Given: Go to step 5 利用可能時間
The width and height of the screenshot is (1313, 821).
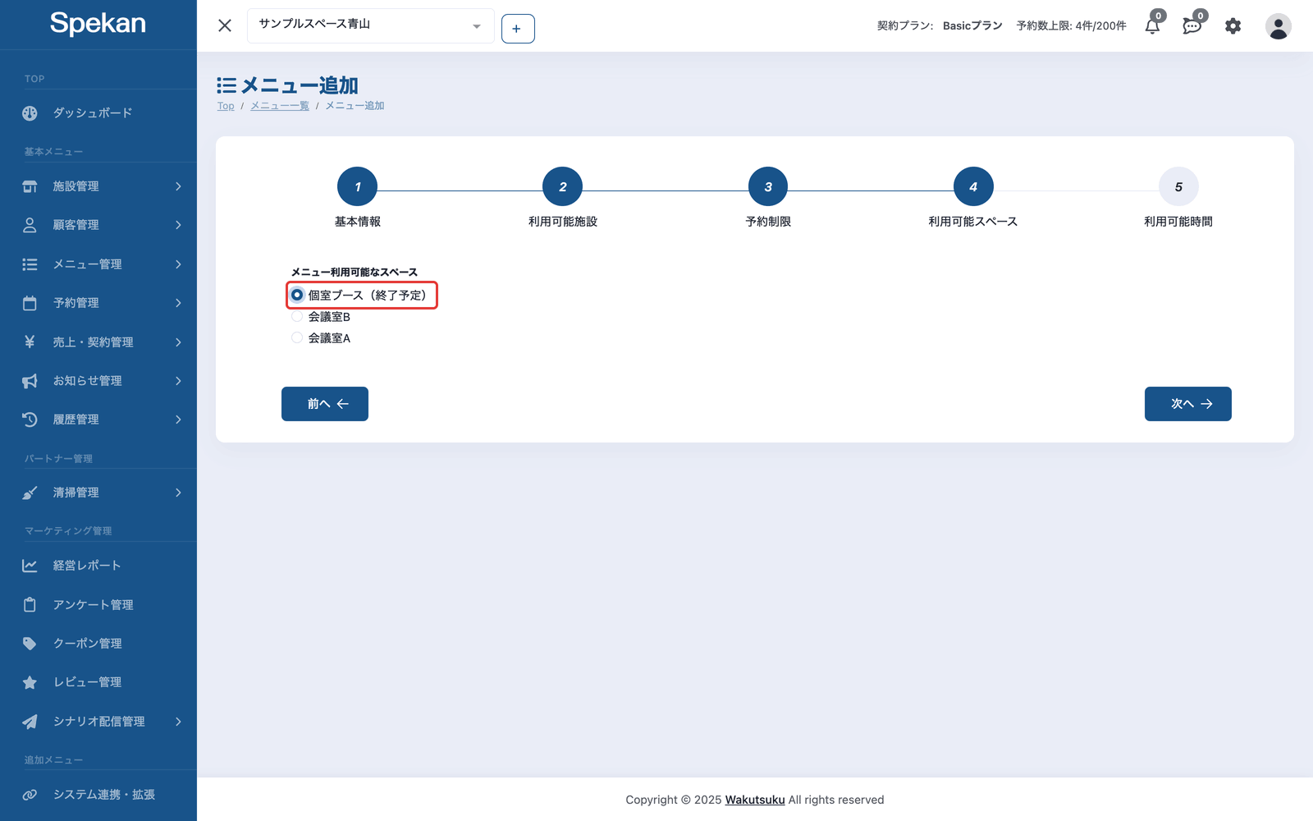Looking at the screenshot, I should click(1178, 187).
